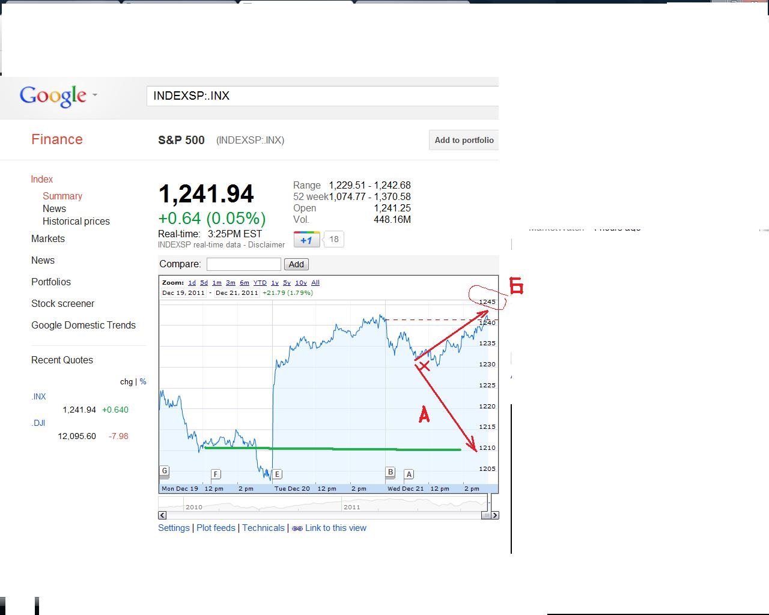Go to Markets in sidebar

click(x=48, y=238)
